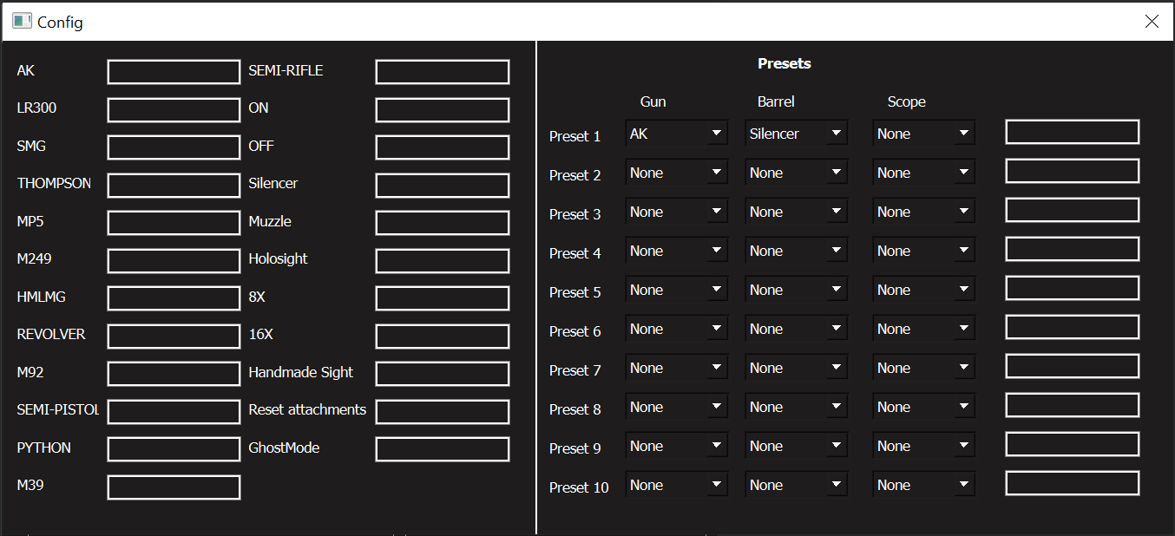
Task: Select the GhostMode keybind field
Action: click(442, 449)
